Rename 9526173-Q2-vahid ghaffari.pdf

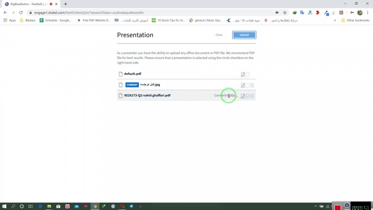(x=242, y=96)
